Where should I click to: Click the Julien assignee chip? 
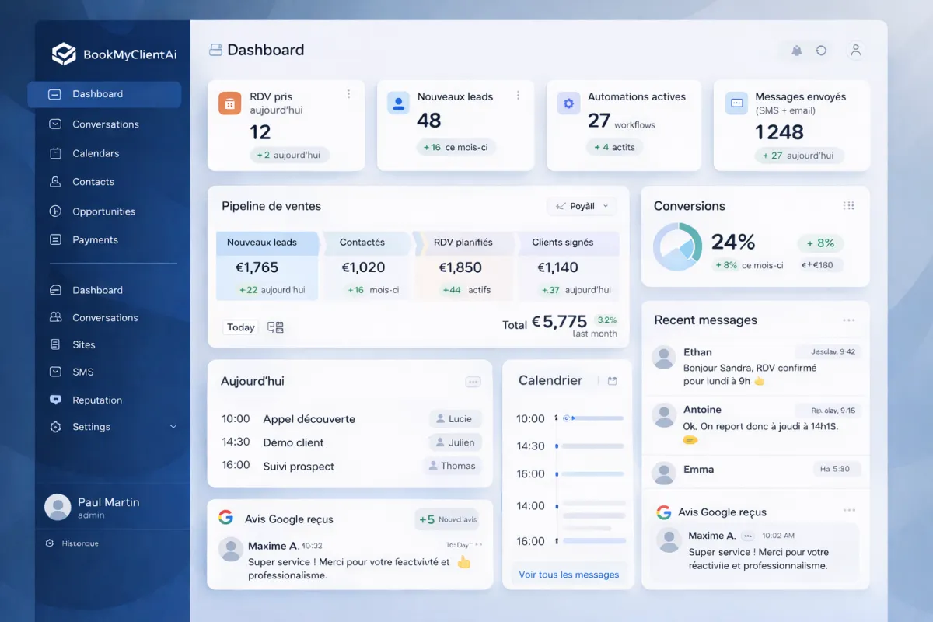pyautogui.click(x=456, y=442)
